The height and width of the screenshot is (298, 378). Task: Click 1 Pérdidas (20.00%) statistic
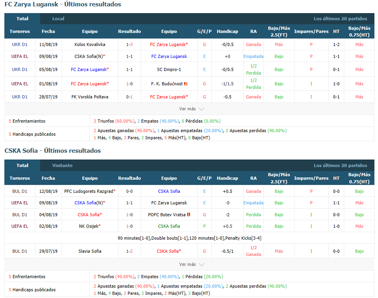202,277
